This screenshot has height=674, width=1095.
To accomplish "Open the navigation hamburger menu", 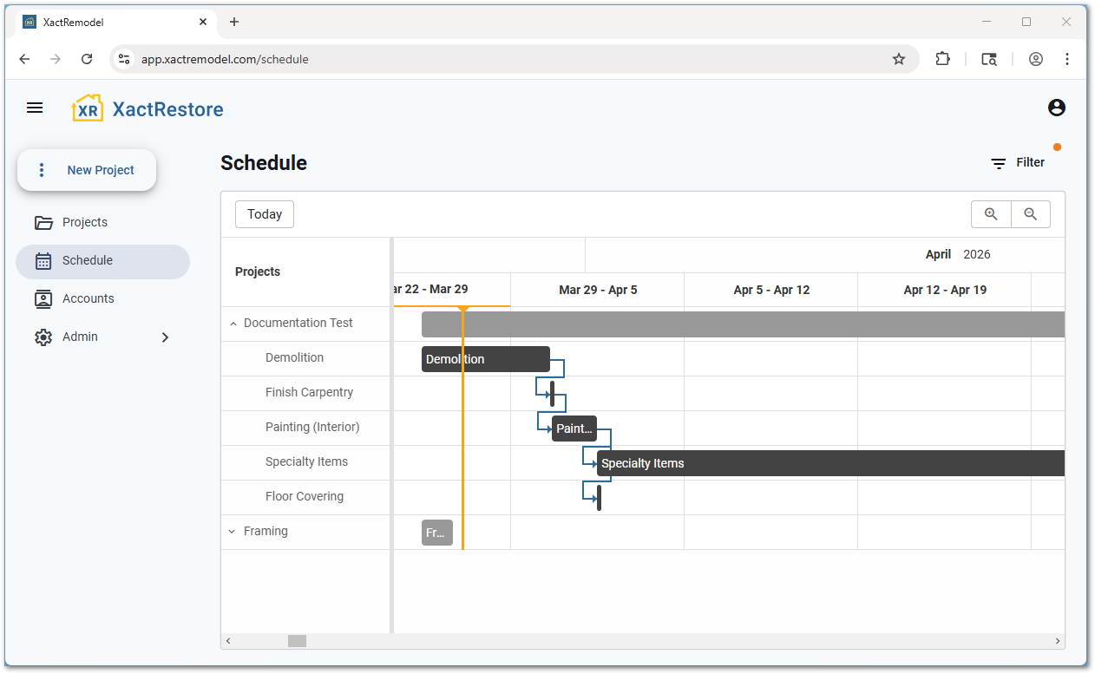I will coord(35,108).
